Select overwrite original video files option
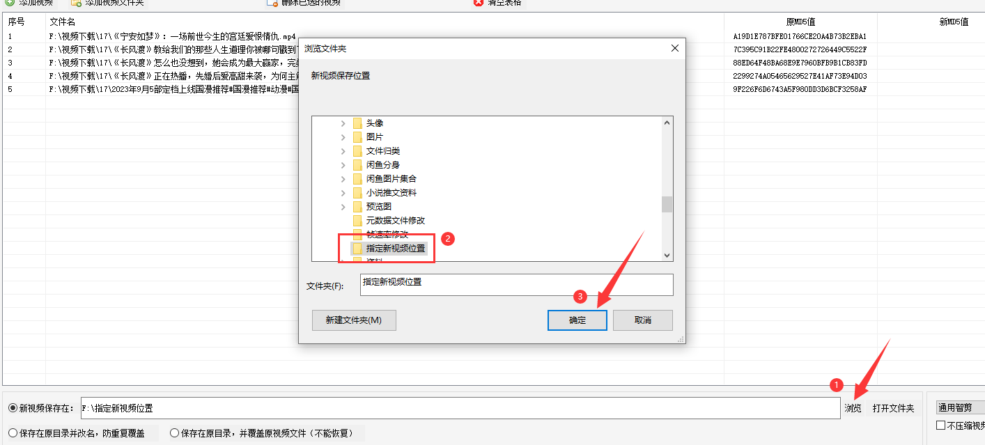985x445 pixels. [x=174, y=433]
